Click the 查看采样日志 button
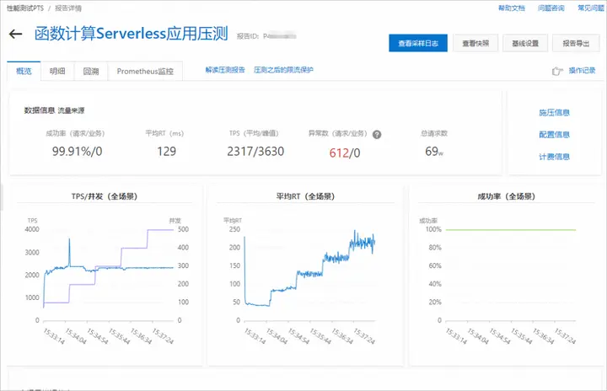This screenshot has height=391, width=607. click(x=418, y=43)
